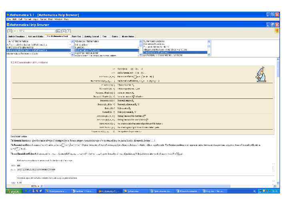The width and height of the screenshot is (288, 216).
Task: Switch to the Built-in Functions tab
Action: (x=16, y=36)
